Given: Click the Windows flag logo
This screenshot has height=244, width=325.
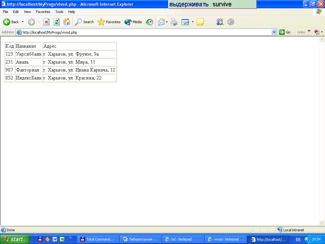Looking at the screenshot, I should [319, 12].
